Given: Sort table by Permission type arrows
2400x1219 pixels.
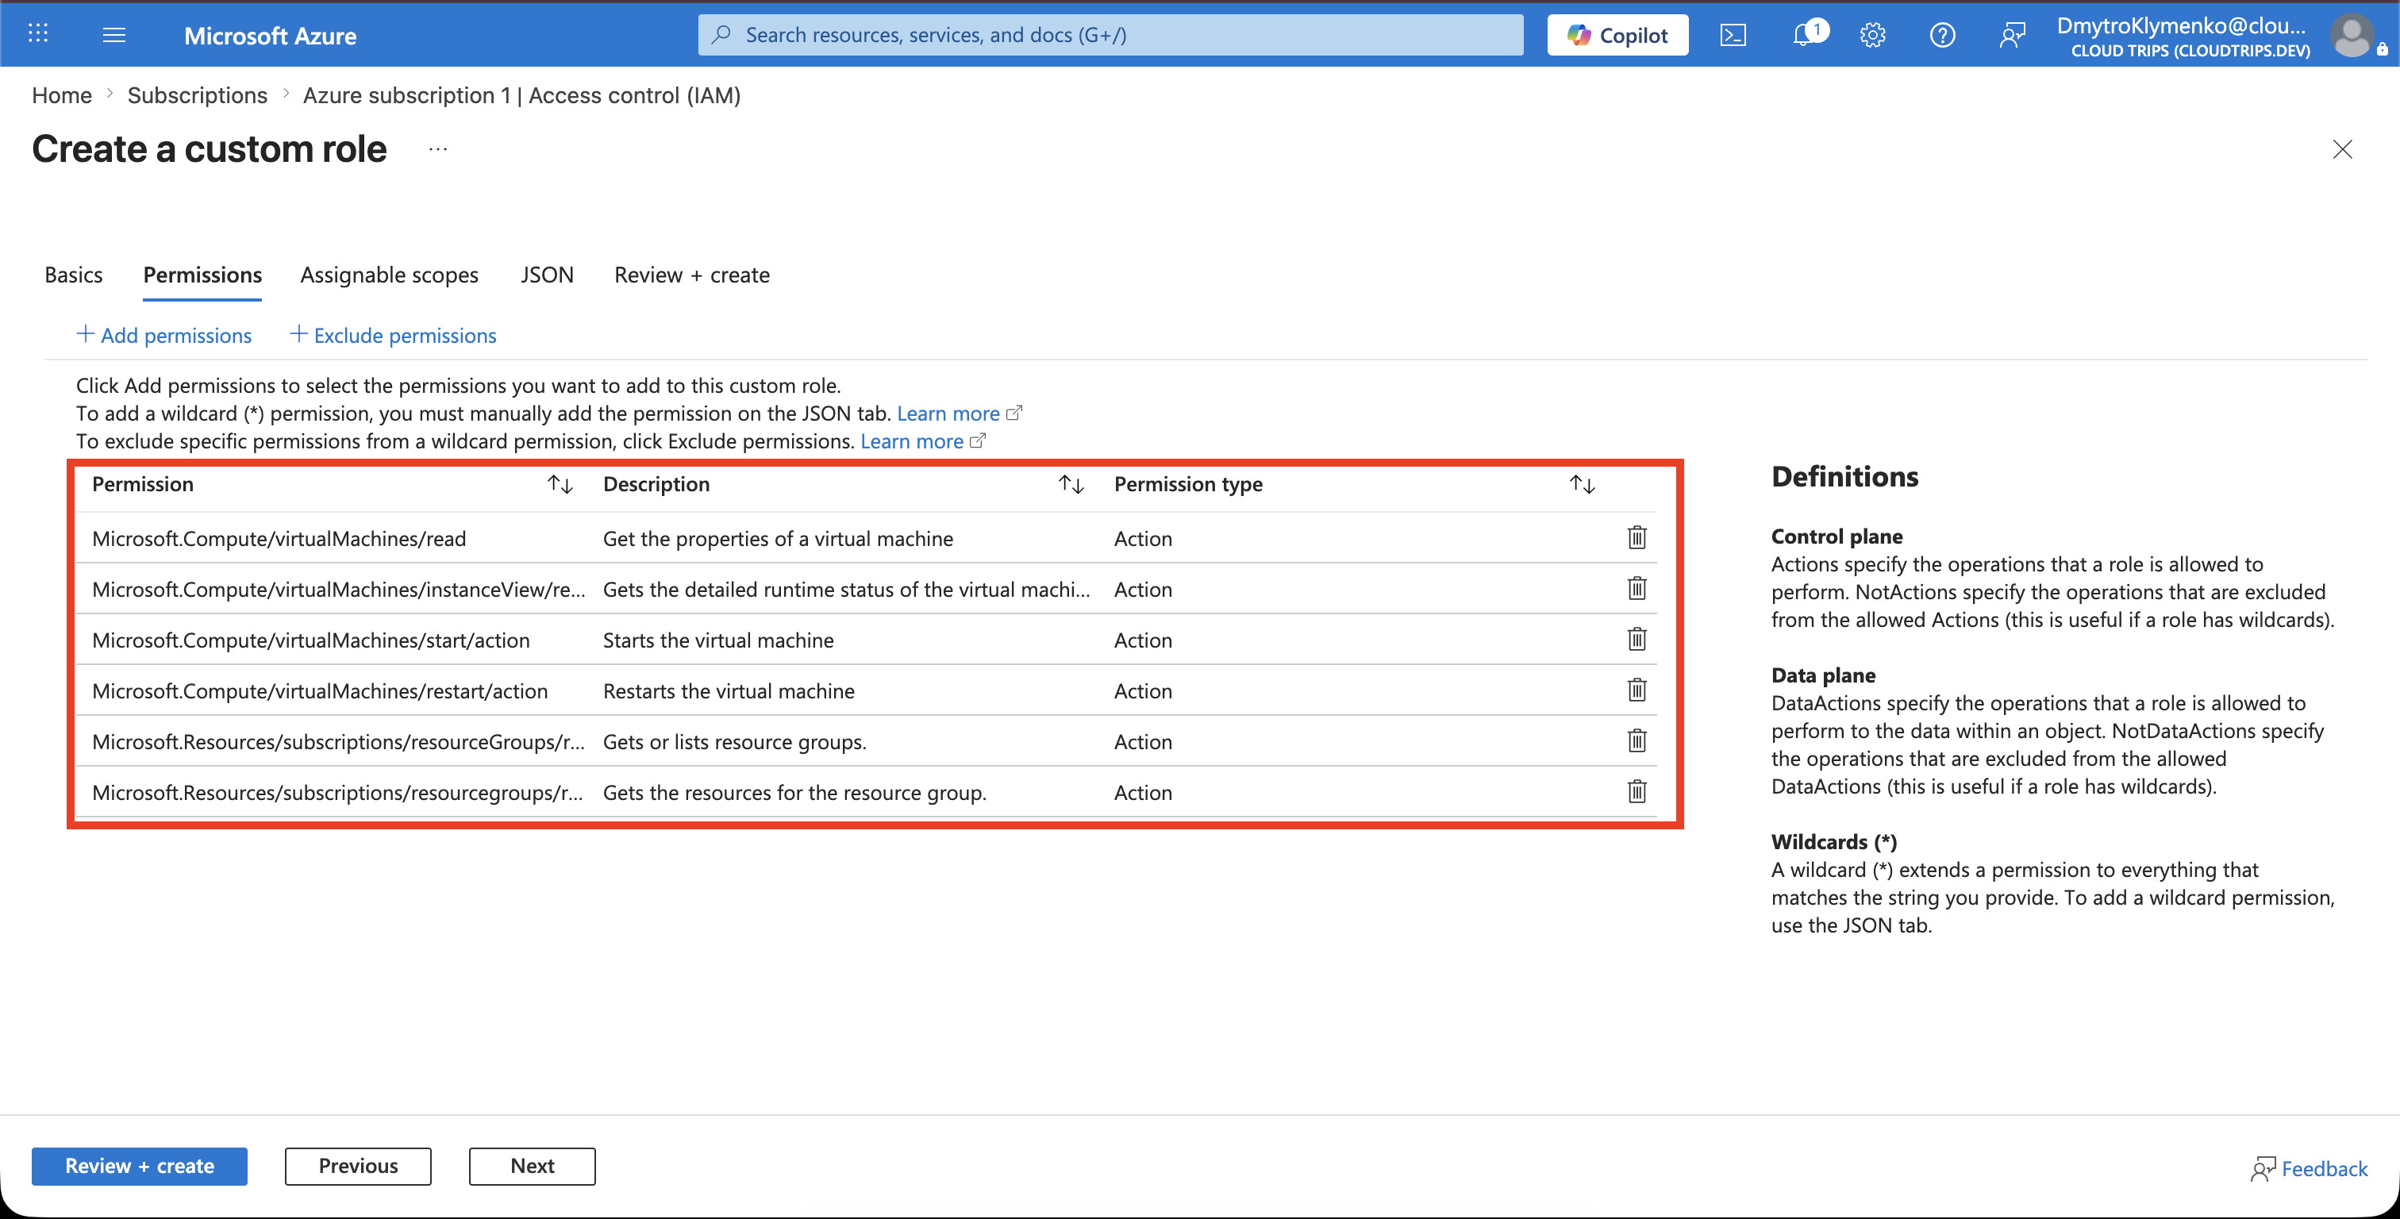Looking at the screenshot, I should click(1582, 483).
